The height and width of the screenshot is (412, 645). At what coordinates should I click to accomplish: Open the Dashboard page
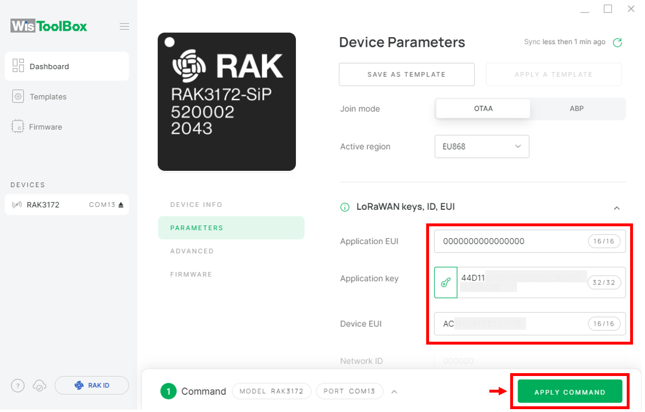pyautogui.click(x=67, y=66)
